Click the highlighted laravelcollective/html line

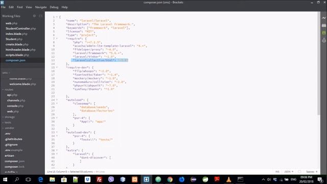[100, 60]
